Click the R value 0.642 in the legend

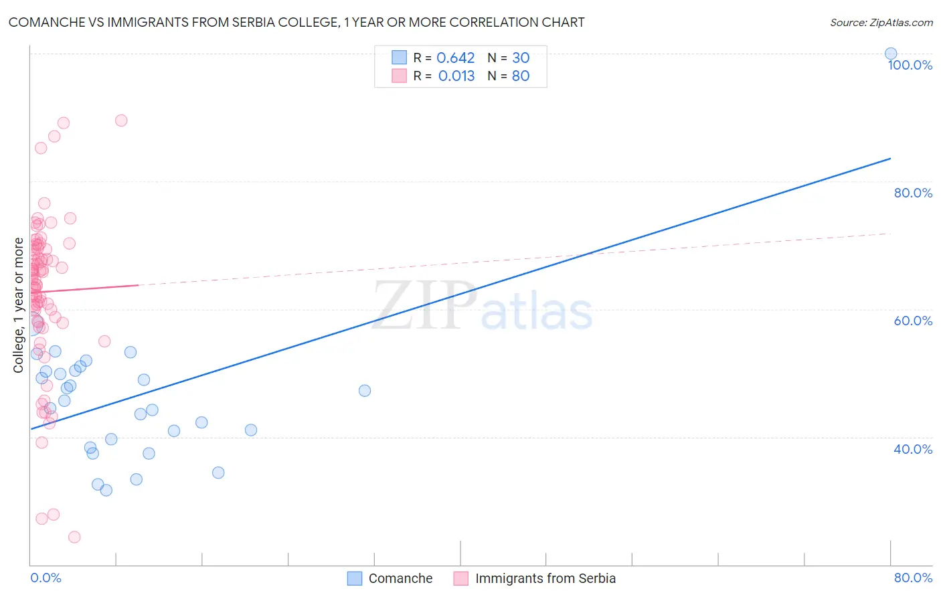tap(456, 58)
